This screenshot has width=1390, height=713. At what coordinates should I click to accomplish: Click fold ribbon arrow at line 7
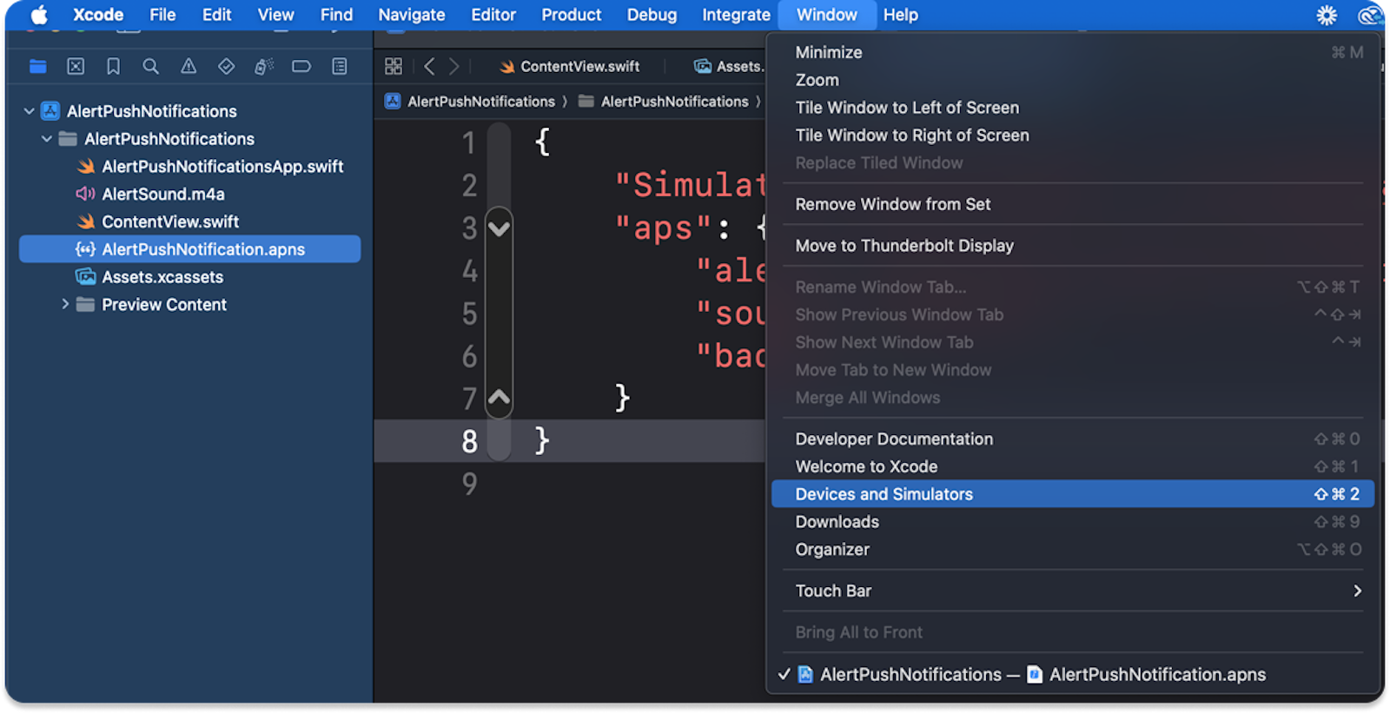(499, 398)
